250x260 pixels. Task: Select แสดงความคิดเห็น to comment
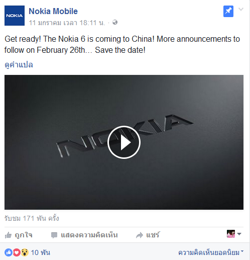[x=89, y=235]
